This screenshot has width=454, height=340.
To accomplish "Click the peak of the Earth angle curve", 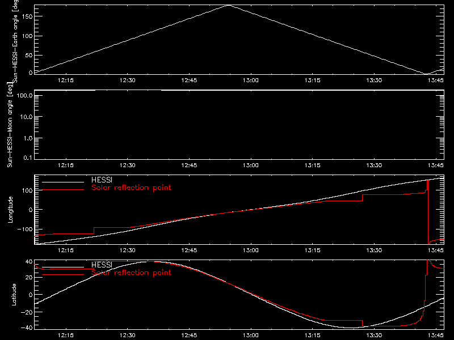I will pos(229,5).
